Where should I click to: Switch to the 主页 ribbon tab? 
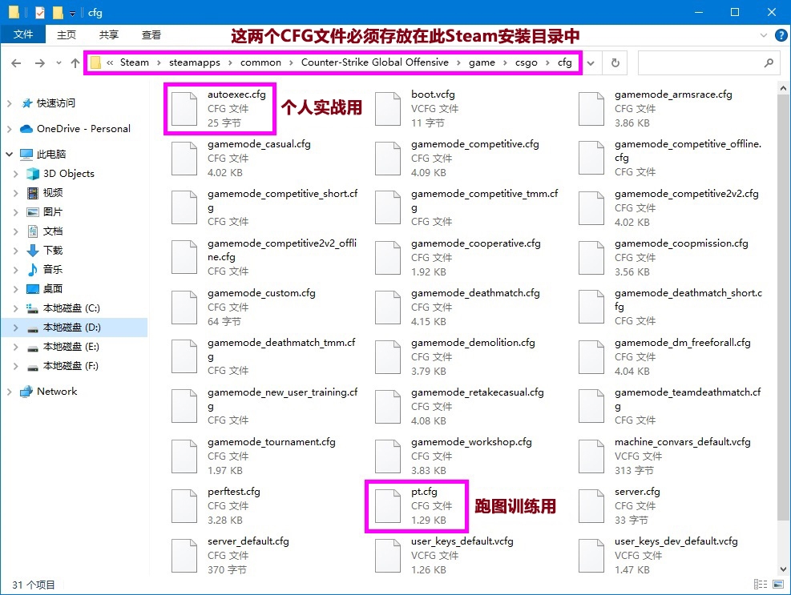(66, 34)
